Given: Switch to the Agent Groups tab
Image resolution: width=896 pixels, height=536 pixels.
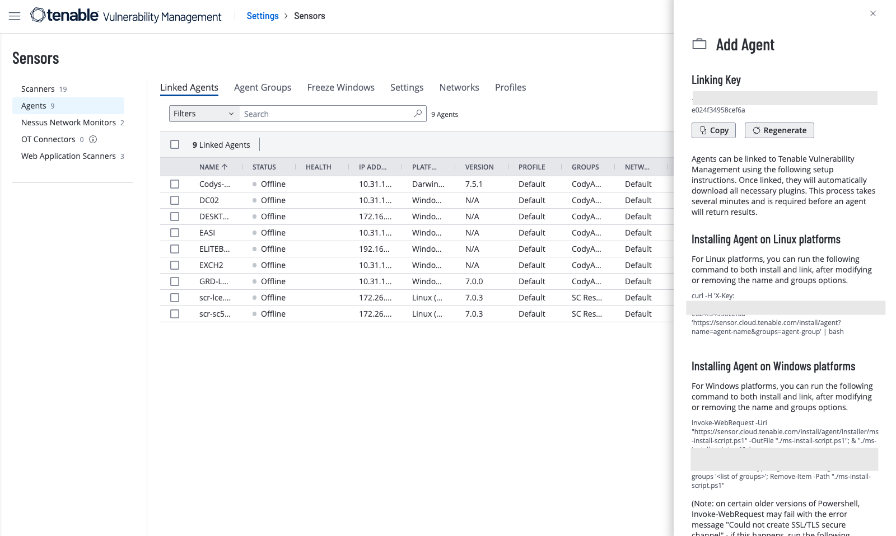Looking at the screenshot, I should tap(263, 87).
